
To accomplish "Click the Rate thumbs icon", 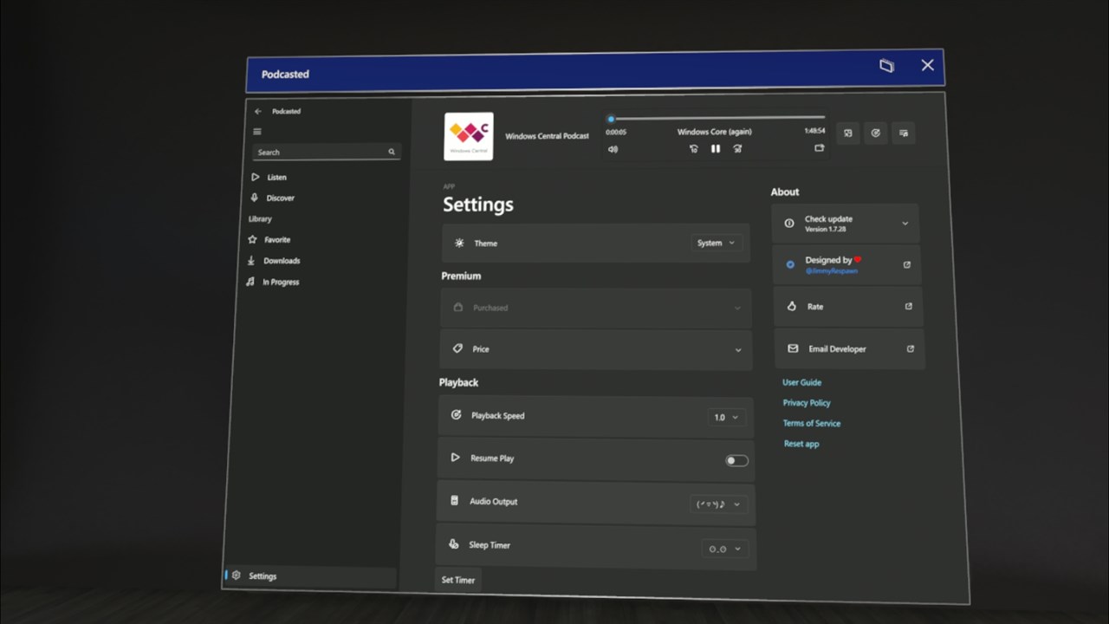I will tap(791, 307).
